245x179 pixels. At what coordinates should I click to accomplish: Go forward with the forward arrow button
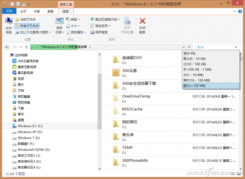click(x=14, y=47)
